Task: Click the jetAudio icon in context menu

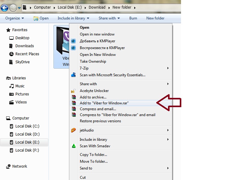Action: click(x=73, y=130)
